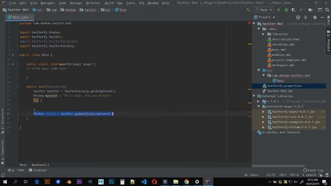The image size is (331, 186).
Task: Open Windows Start menu
Action: [x=5, y=181]
